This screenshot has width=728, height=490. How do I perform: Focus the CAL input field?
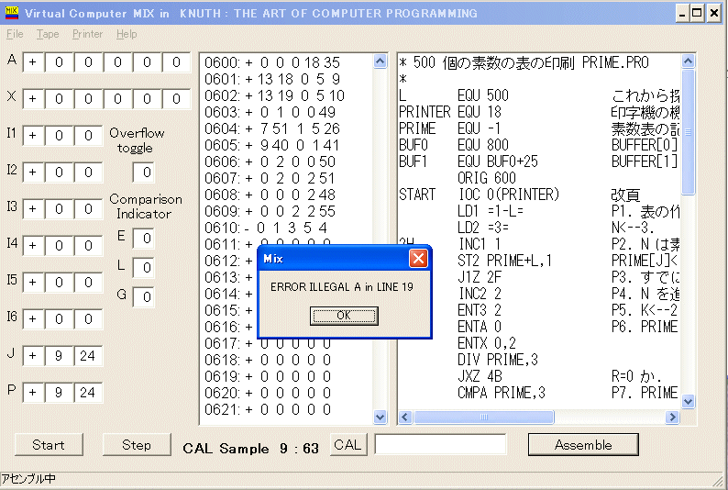pyautogui.click(x=440, y=444)
